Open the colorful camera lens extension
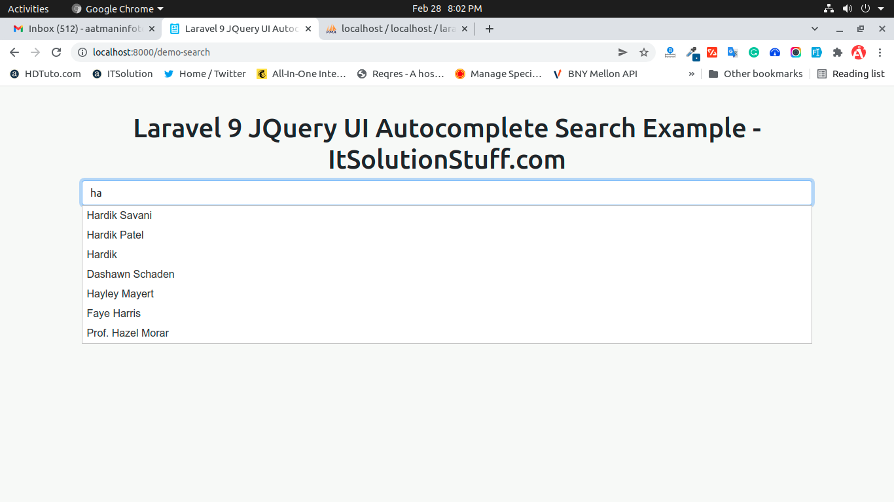This screenshot has height=502, width=894. click(x=796, y=52)
